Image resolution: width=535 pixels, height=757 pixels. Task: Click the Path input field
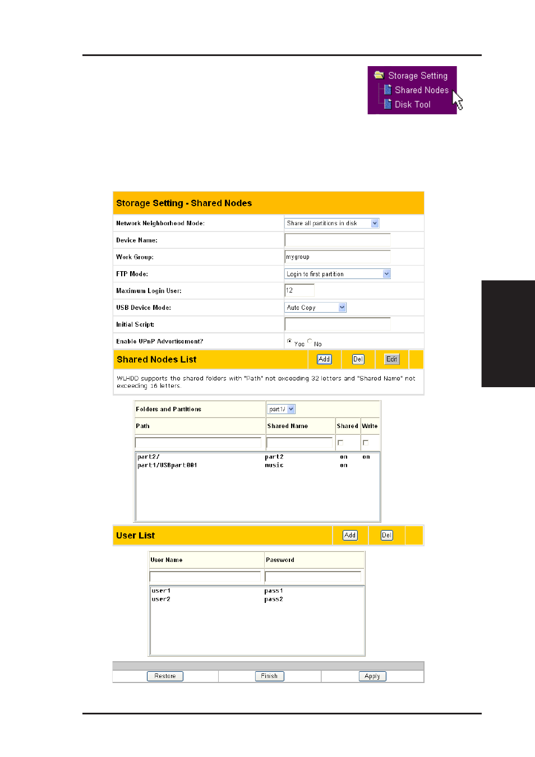198,443
